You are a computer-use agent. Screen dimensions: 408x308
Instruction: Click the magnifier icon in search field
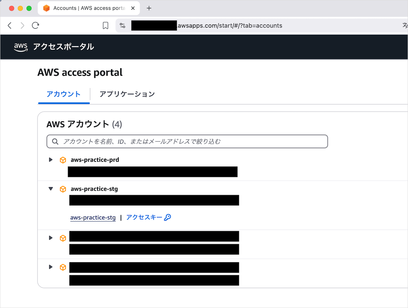click(x=55, y=141)
